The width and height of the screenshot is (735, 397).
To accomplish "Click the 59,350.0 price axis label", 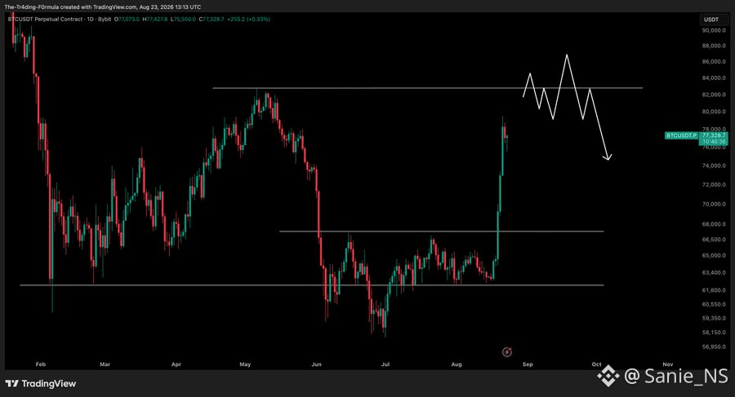I will click(x=714, y=319).
